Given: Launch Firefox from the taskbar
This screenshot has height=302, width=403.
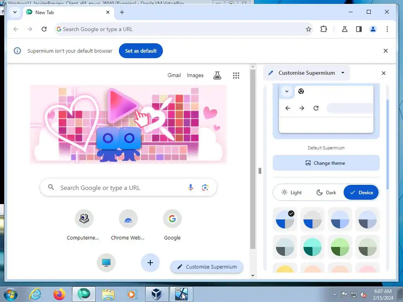Looking at the screenshot, I should coord(59,294).
